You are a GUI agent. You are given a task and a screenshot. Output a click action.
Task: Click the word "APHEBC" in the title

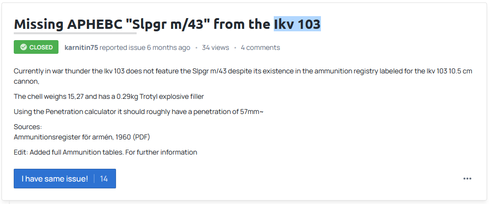96,23
